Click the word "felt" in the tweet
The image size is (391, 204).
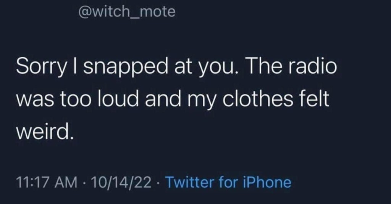tap(314, 99)
